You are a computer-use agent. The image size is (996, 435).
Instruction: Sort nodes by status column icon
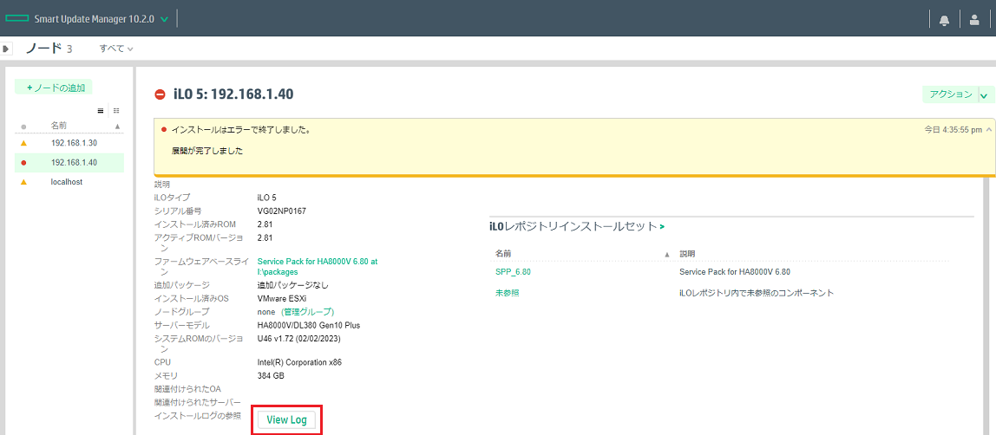pyautogui.click(x=23, y=127)
